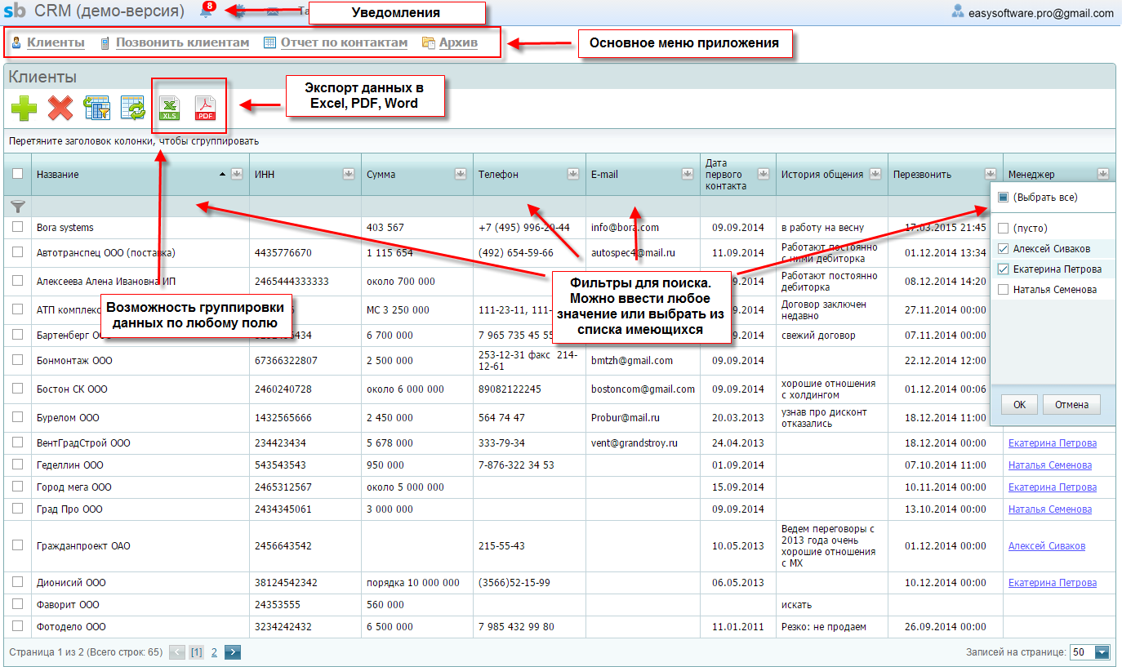Click the sb logo
The height and width of the screenshot is (667, 1122).
pos(15,12)
